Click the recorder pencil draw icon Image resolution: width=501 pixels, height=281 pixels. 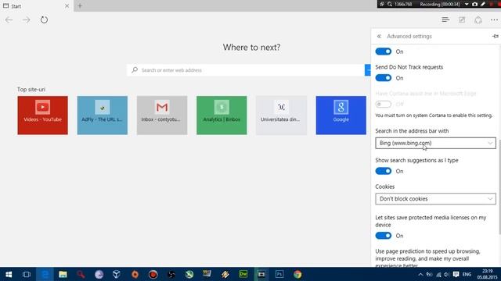483,4
